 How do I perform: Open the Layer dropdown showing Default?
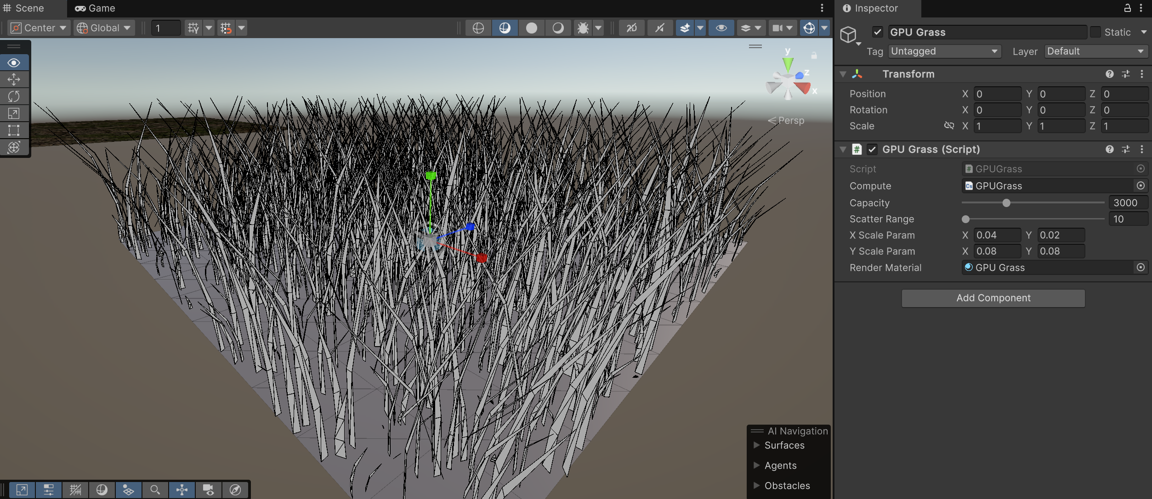pyautogui.click(x=1095, y=51)
